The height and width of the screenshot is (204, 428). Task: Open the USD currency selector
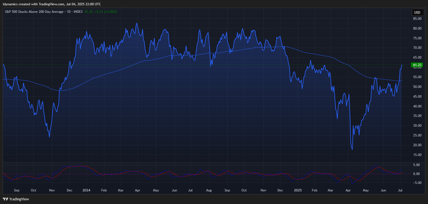(x=417, y=12)
